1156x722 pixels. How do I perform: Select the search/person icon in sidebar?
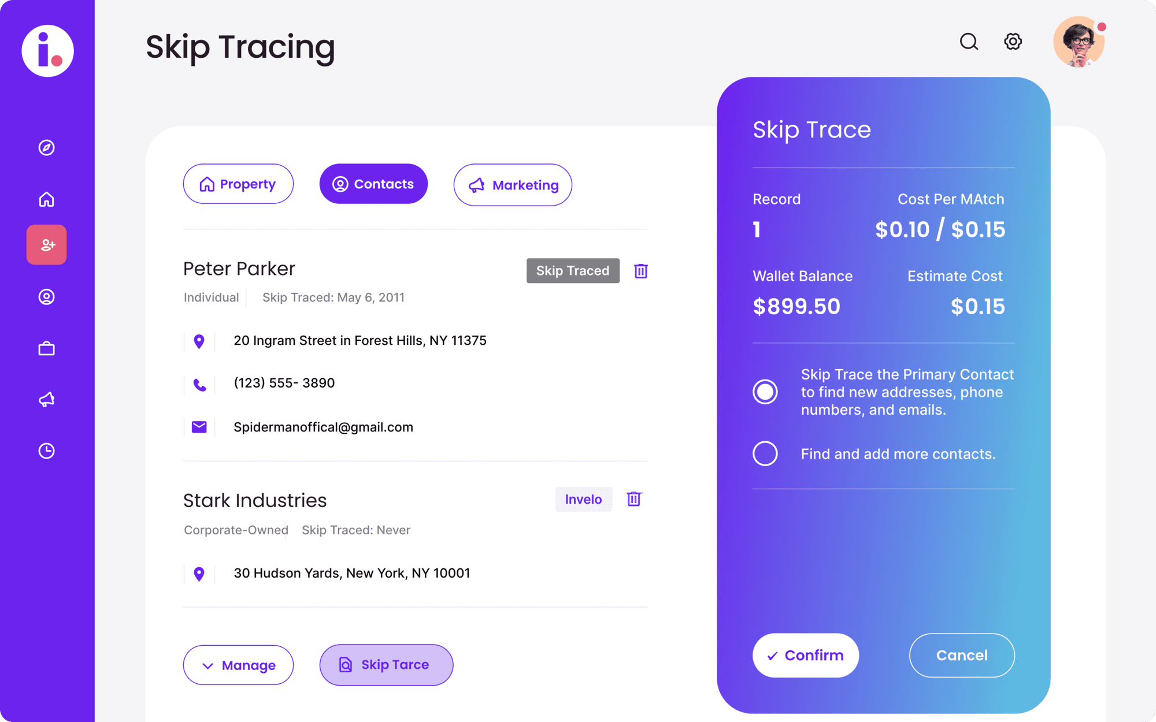47,296
